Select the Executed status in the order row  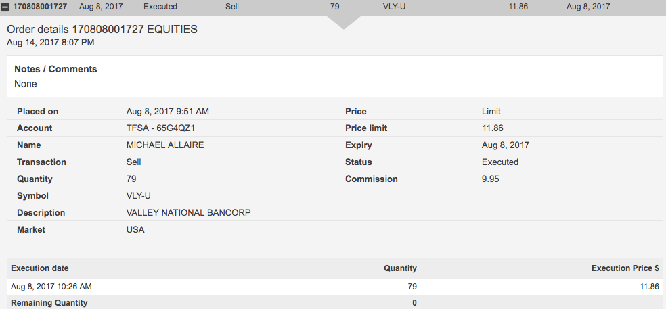pos(160,7)
